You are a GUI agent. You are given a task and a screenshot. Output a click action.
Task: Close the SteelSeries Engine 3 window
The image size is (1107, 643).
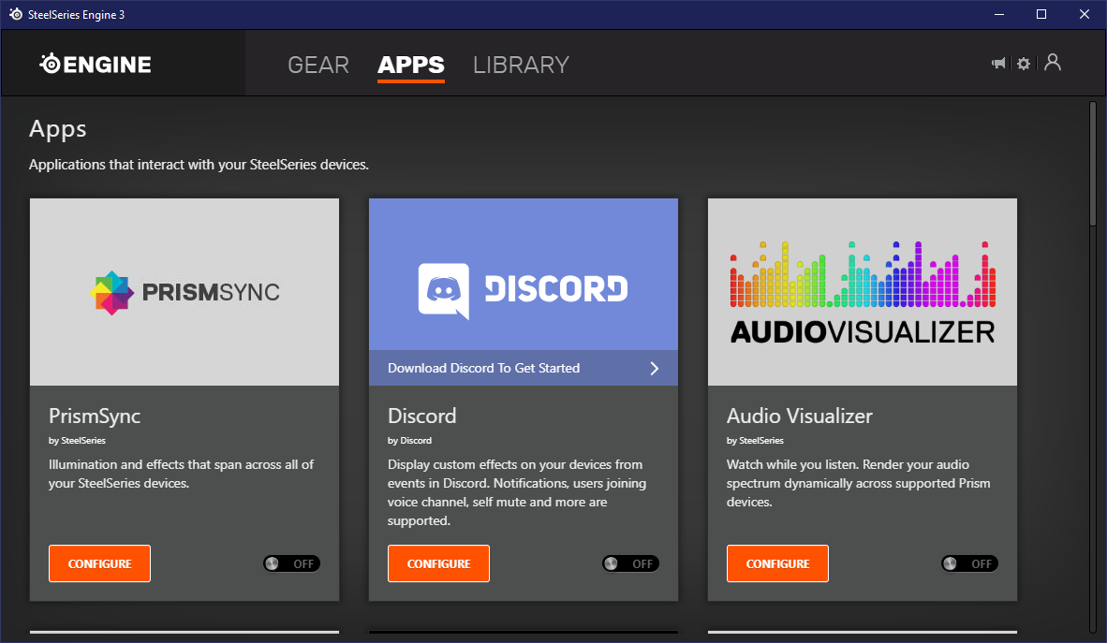click(x=1085, y=14)
